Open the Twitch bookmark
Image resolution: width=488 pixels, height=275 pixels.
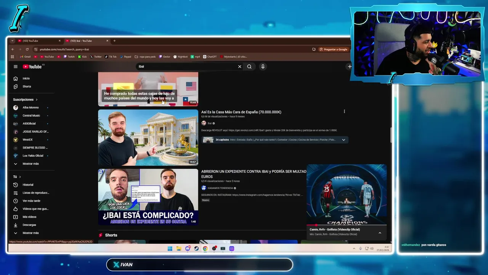[x=69, y=57]
